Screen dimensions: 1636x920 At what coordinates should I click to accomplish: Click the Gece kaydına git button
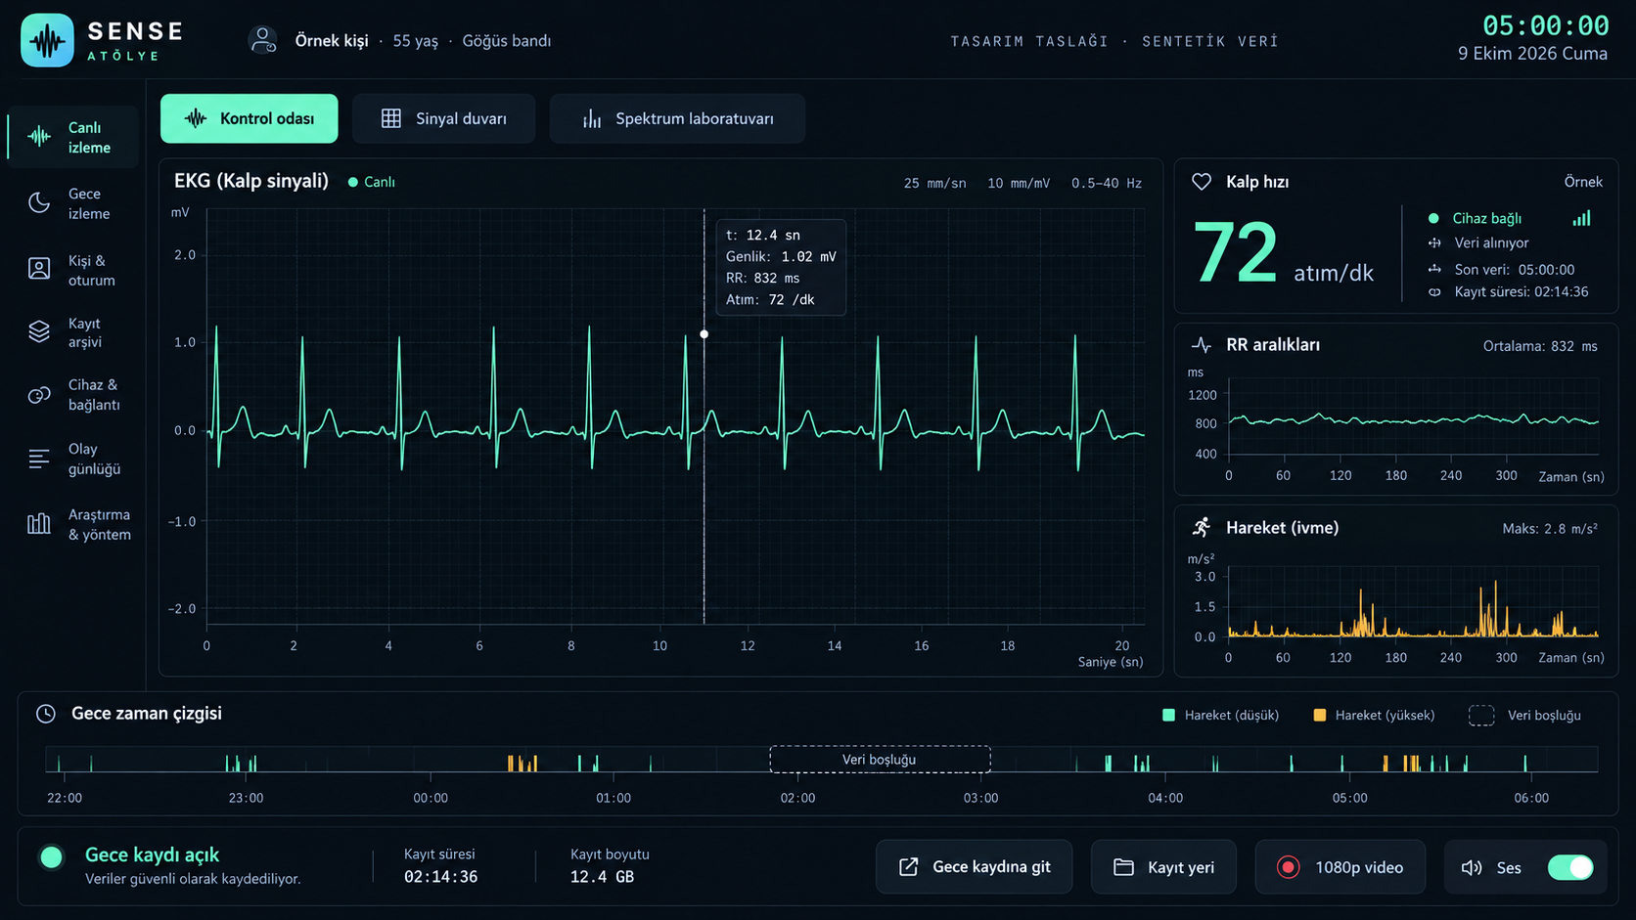tap(974, 867)
